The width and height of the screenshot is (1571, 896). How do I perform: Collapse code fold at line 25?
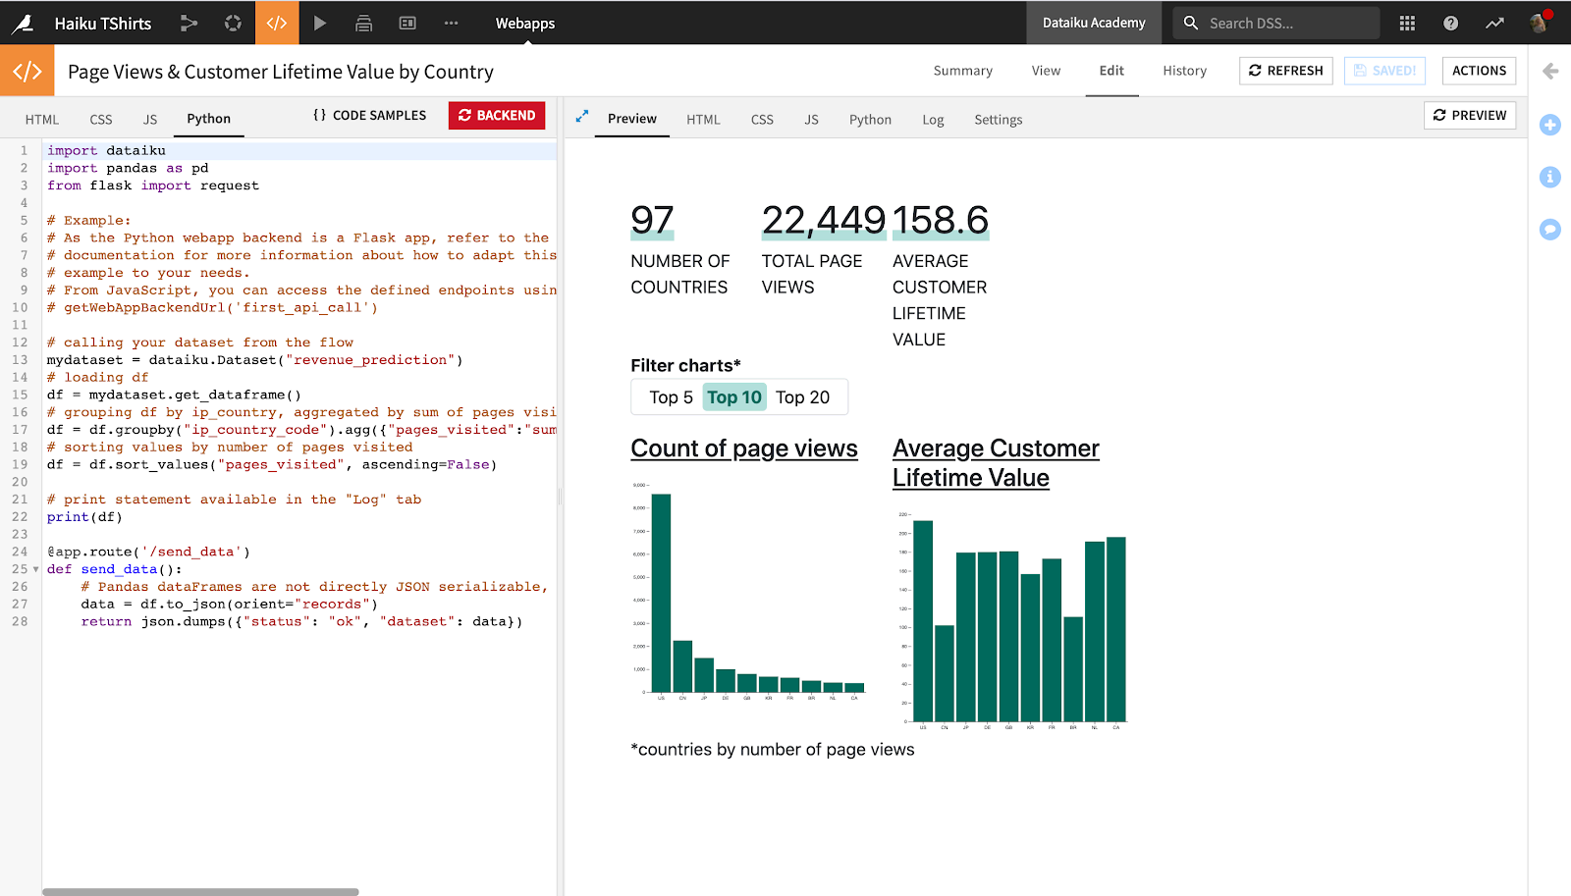[36, 569]
